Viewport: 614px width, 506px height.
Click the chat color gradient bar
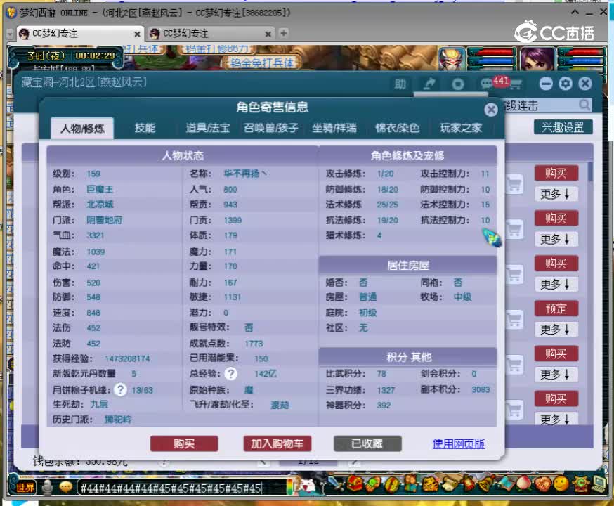coord(289,488)
